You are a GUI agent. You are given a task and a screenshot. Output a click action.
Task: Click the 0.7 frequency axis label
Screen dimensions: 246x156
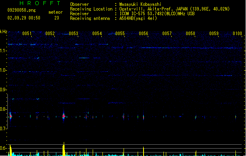click(3, 129)
